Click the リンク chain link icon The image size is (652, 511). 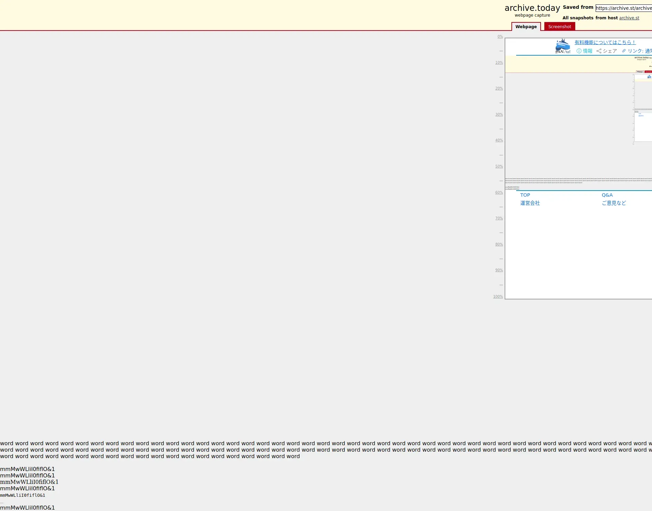click(624, 51)
